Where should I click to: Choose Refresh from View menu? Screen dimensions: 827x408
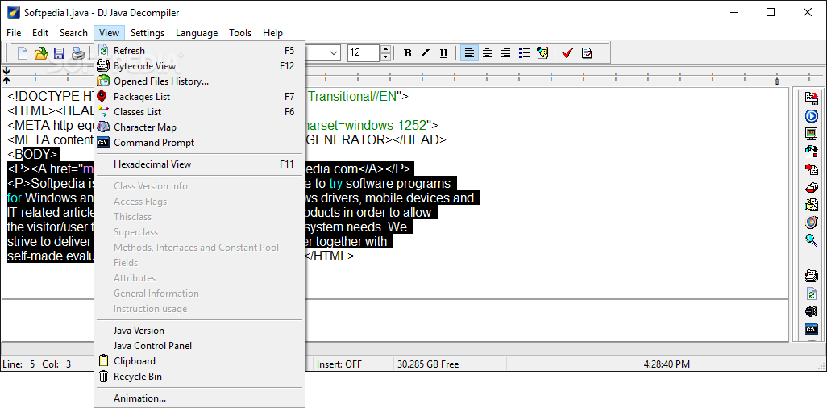tap(199, 51)
